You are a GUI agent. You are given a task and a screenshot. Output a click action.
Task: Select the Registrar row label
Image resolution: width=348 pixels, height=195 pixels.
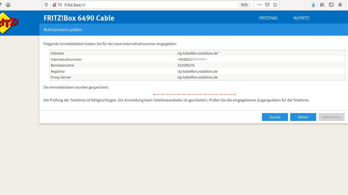58,72
